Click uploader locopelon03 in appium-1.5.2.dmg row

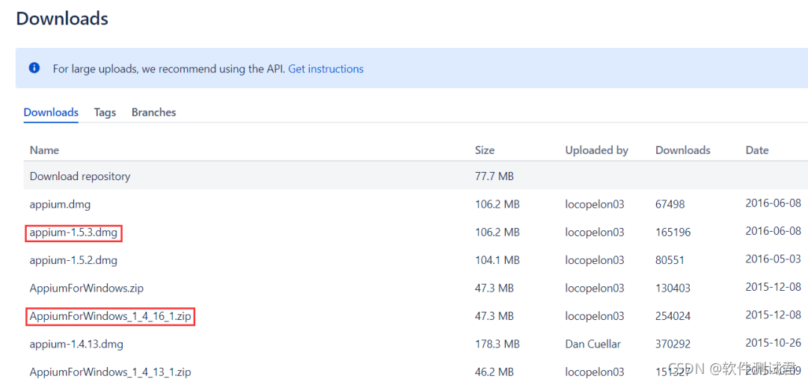pyautogui.click(x=595, y=260)
